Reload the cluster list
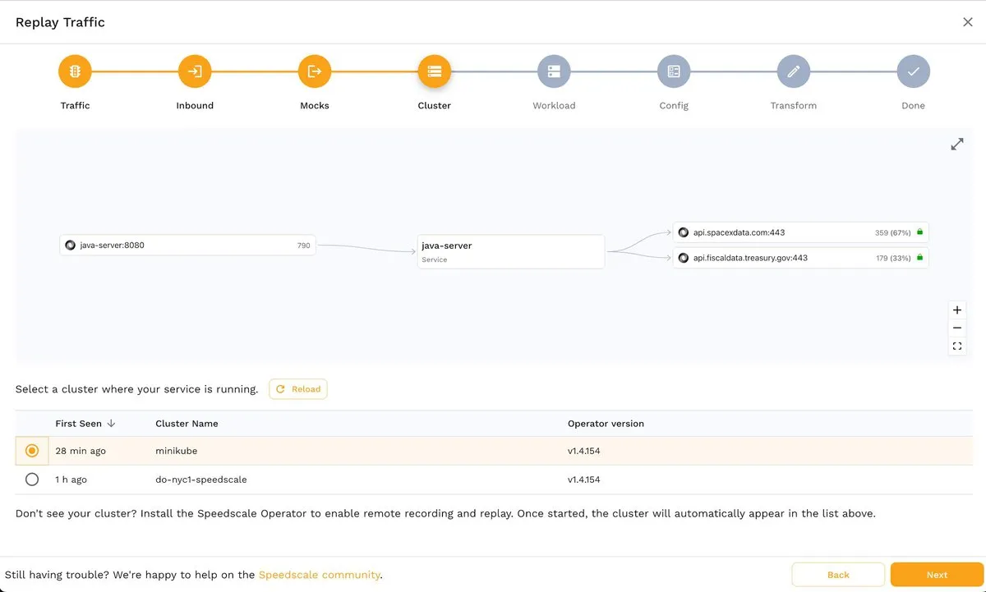986x592 pixels. [x=298, y=389]
